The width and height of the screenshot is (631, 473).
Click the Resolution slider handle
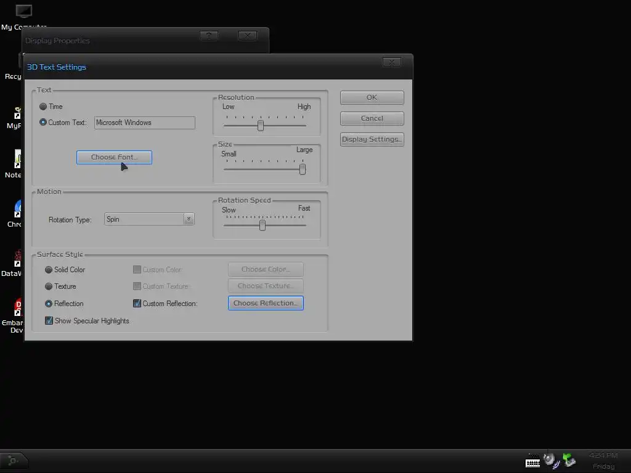tap(261, 126)
